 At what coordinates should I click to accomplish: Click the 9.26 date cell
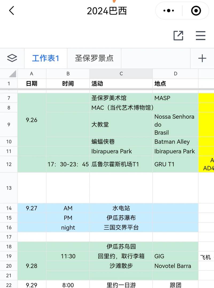32,120
